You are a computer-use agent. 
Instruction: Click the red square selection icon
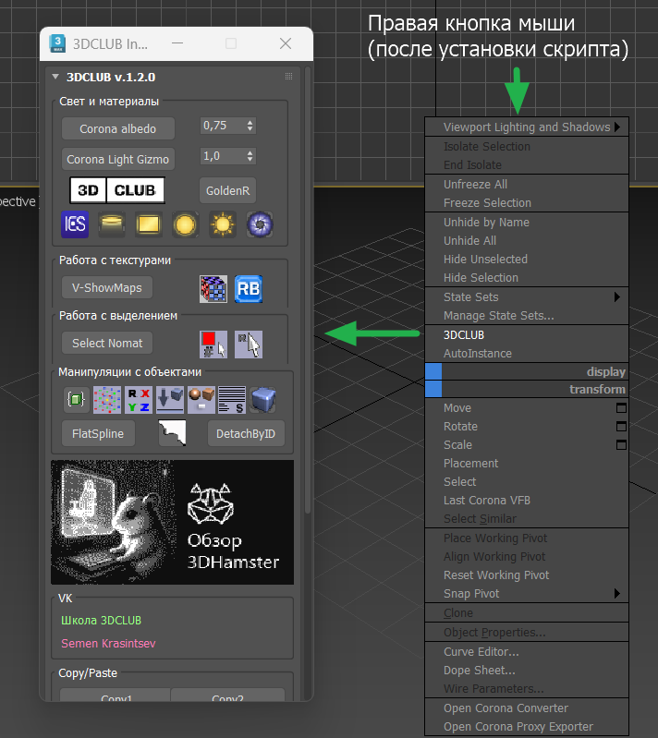click(213, 344)
